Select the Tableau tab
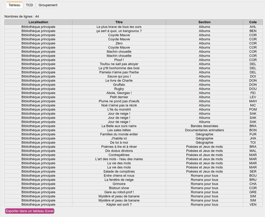Screen dimensions: 265x217 pos(14,5)
